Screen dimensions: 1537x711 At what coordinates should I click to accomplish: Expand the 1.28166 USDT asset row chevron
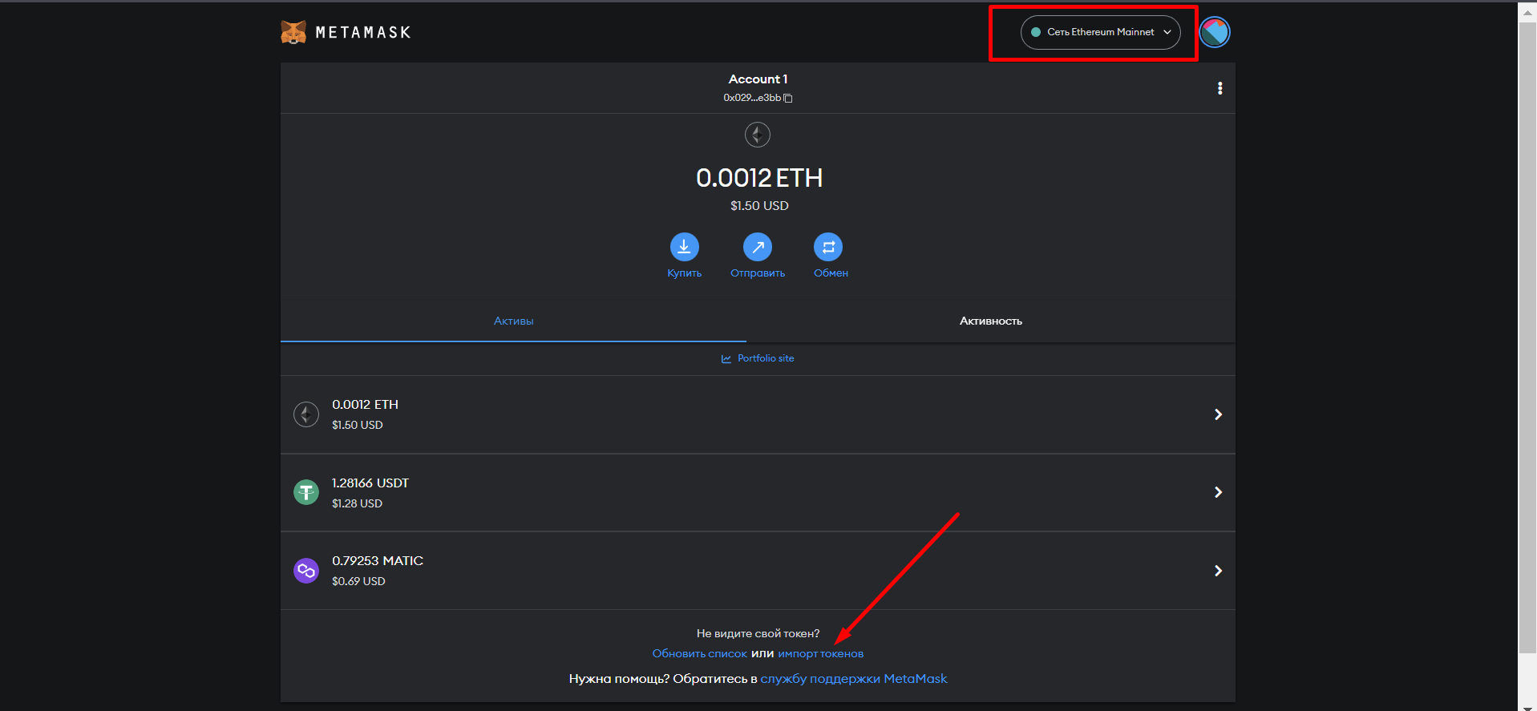pos(1218,492)
